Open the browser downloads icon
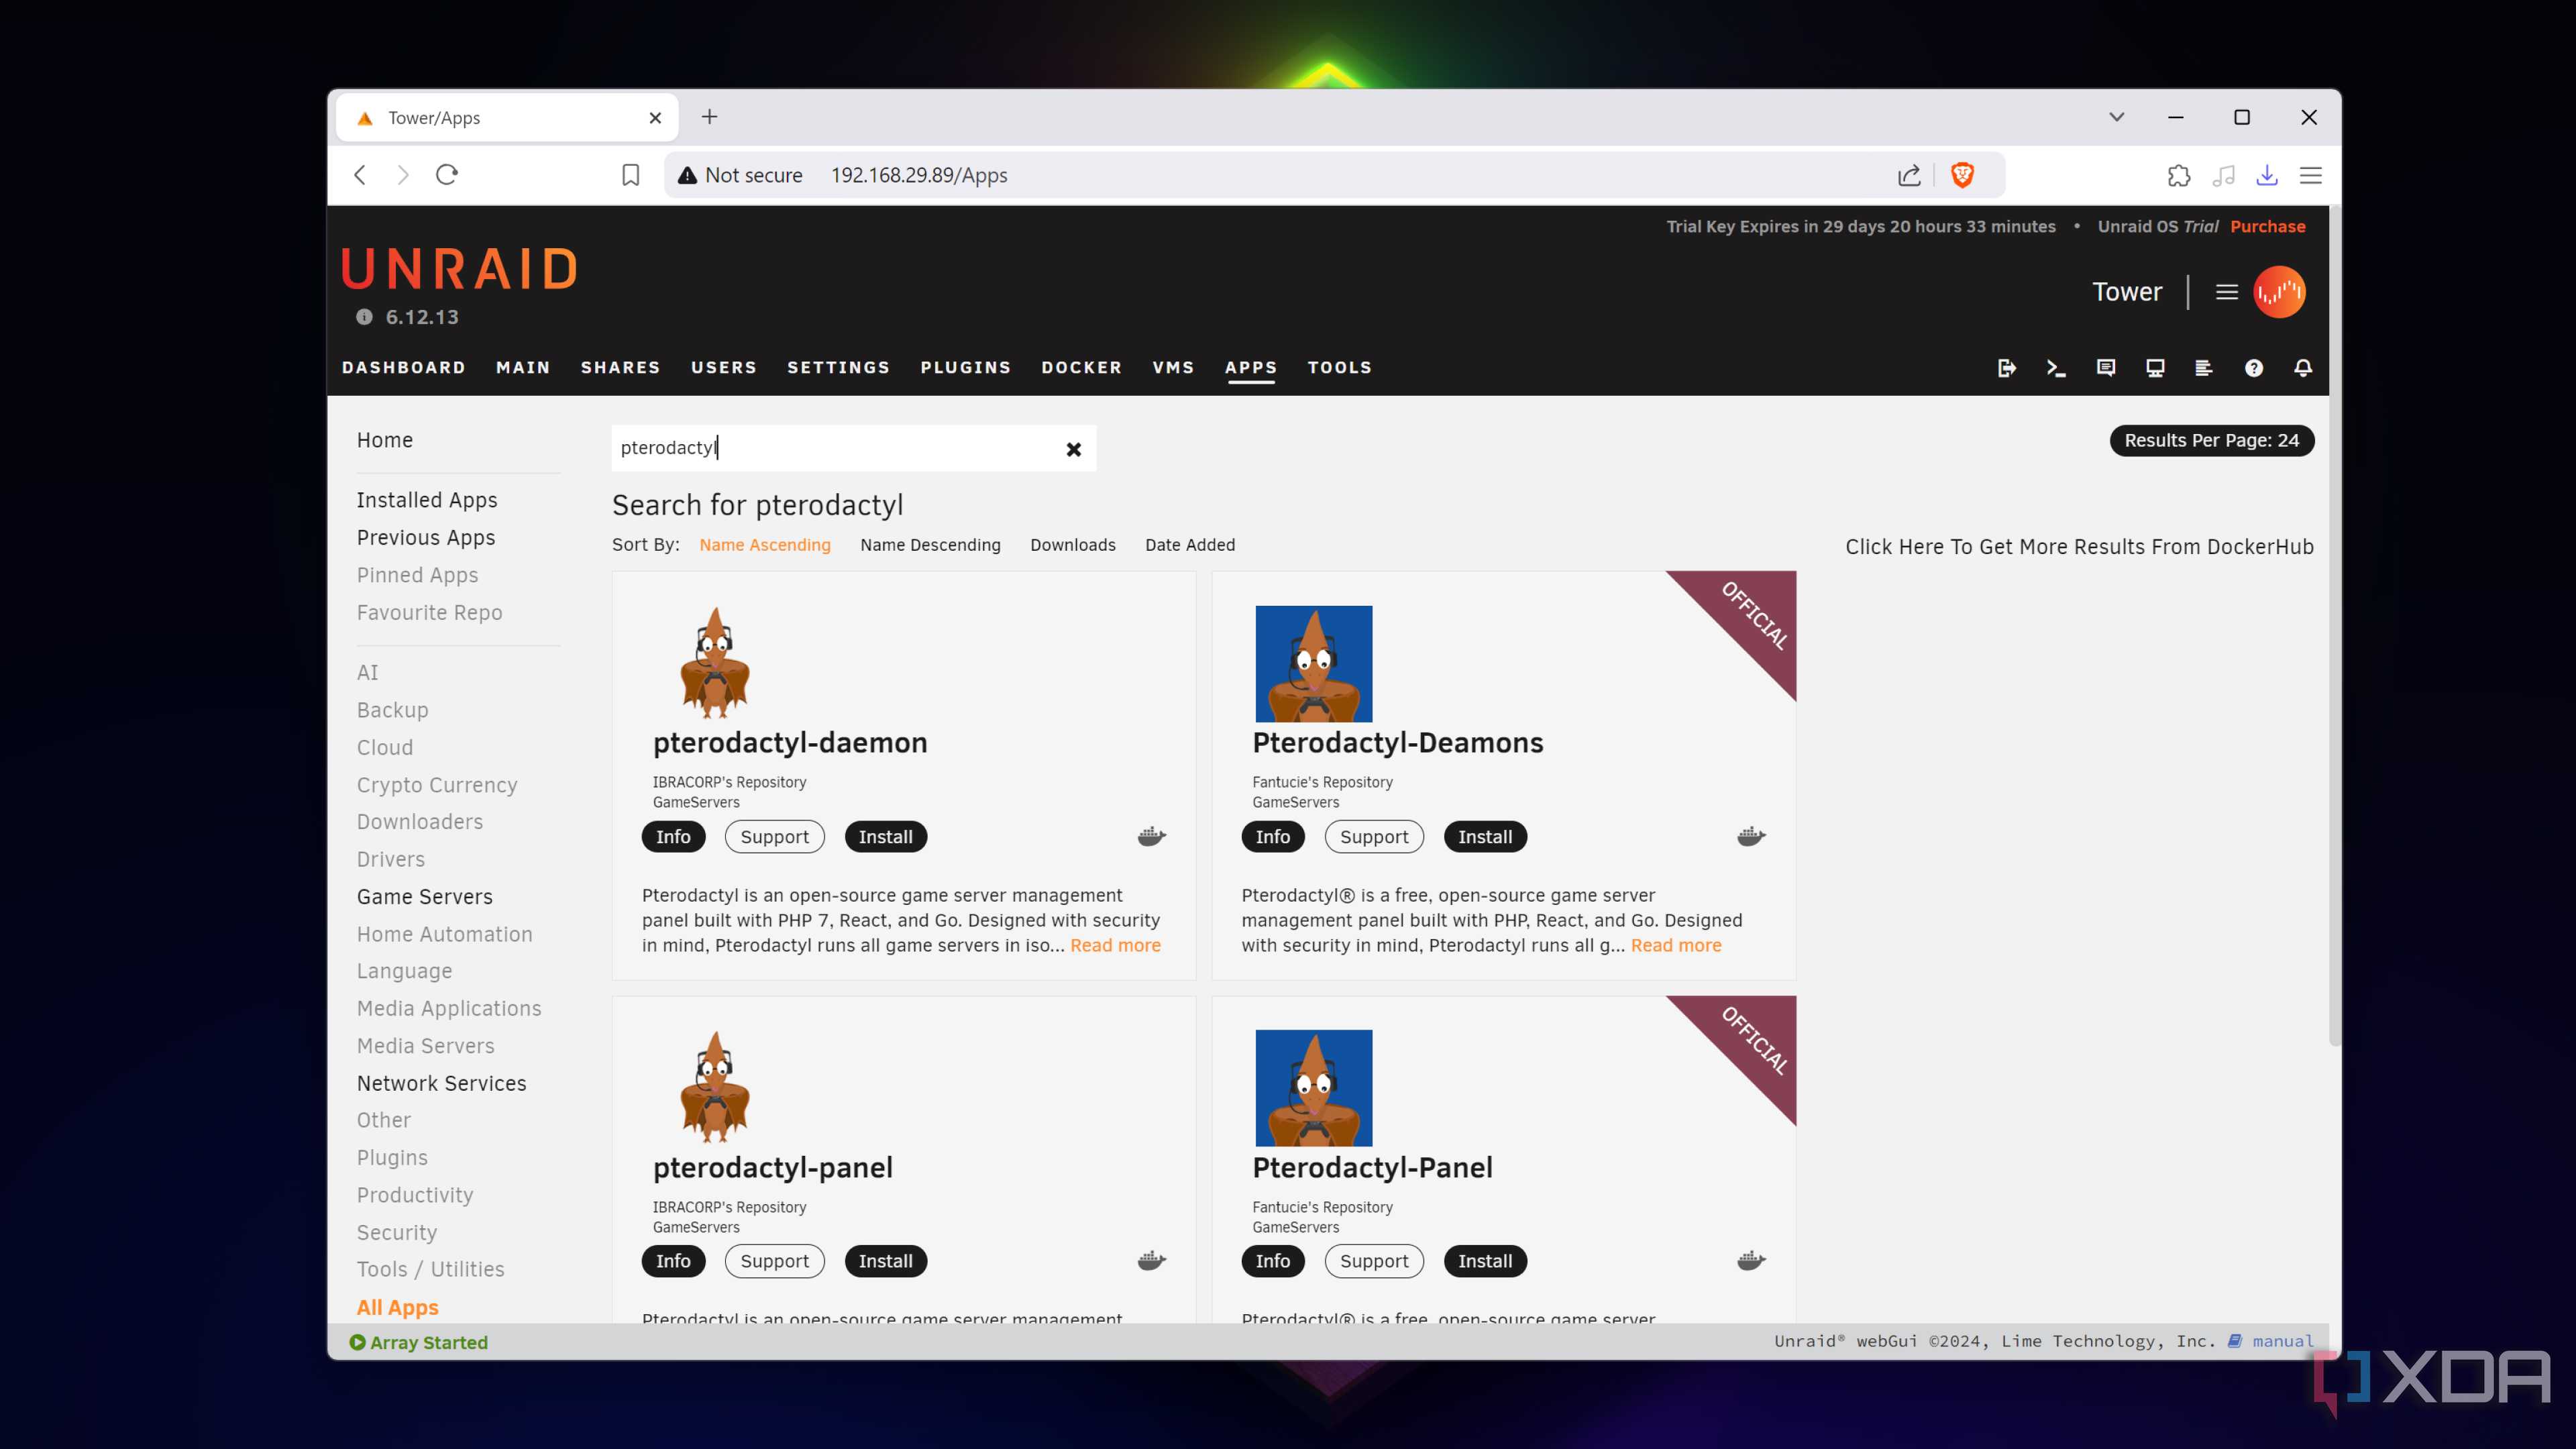This screenshot has width=2576, height=1449. (x=2267, y=175)
